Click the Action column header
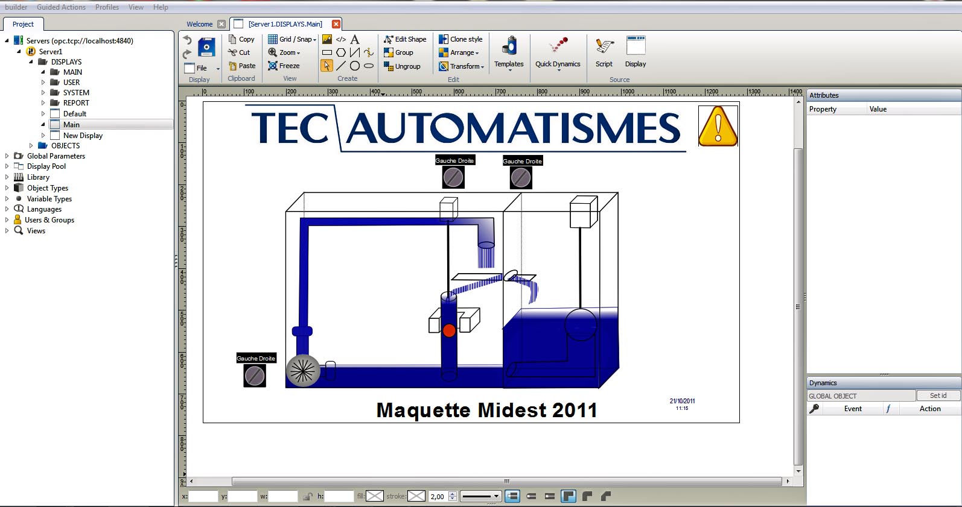The width and height of the screenshot is (962, 507). tap(930, 409)
